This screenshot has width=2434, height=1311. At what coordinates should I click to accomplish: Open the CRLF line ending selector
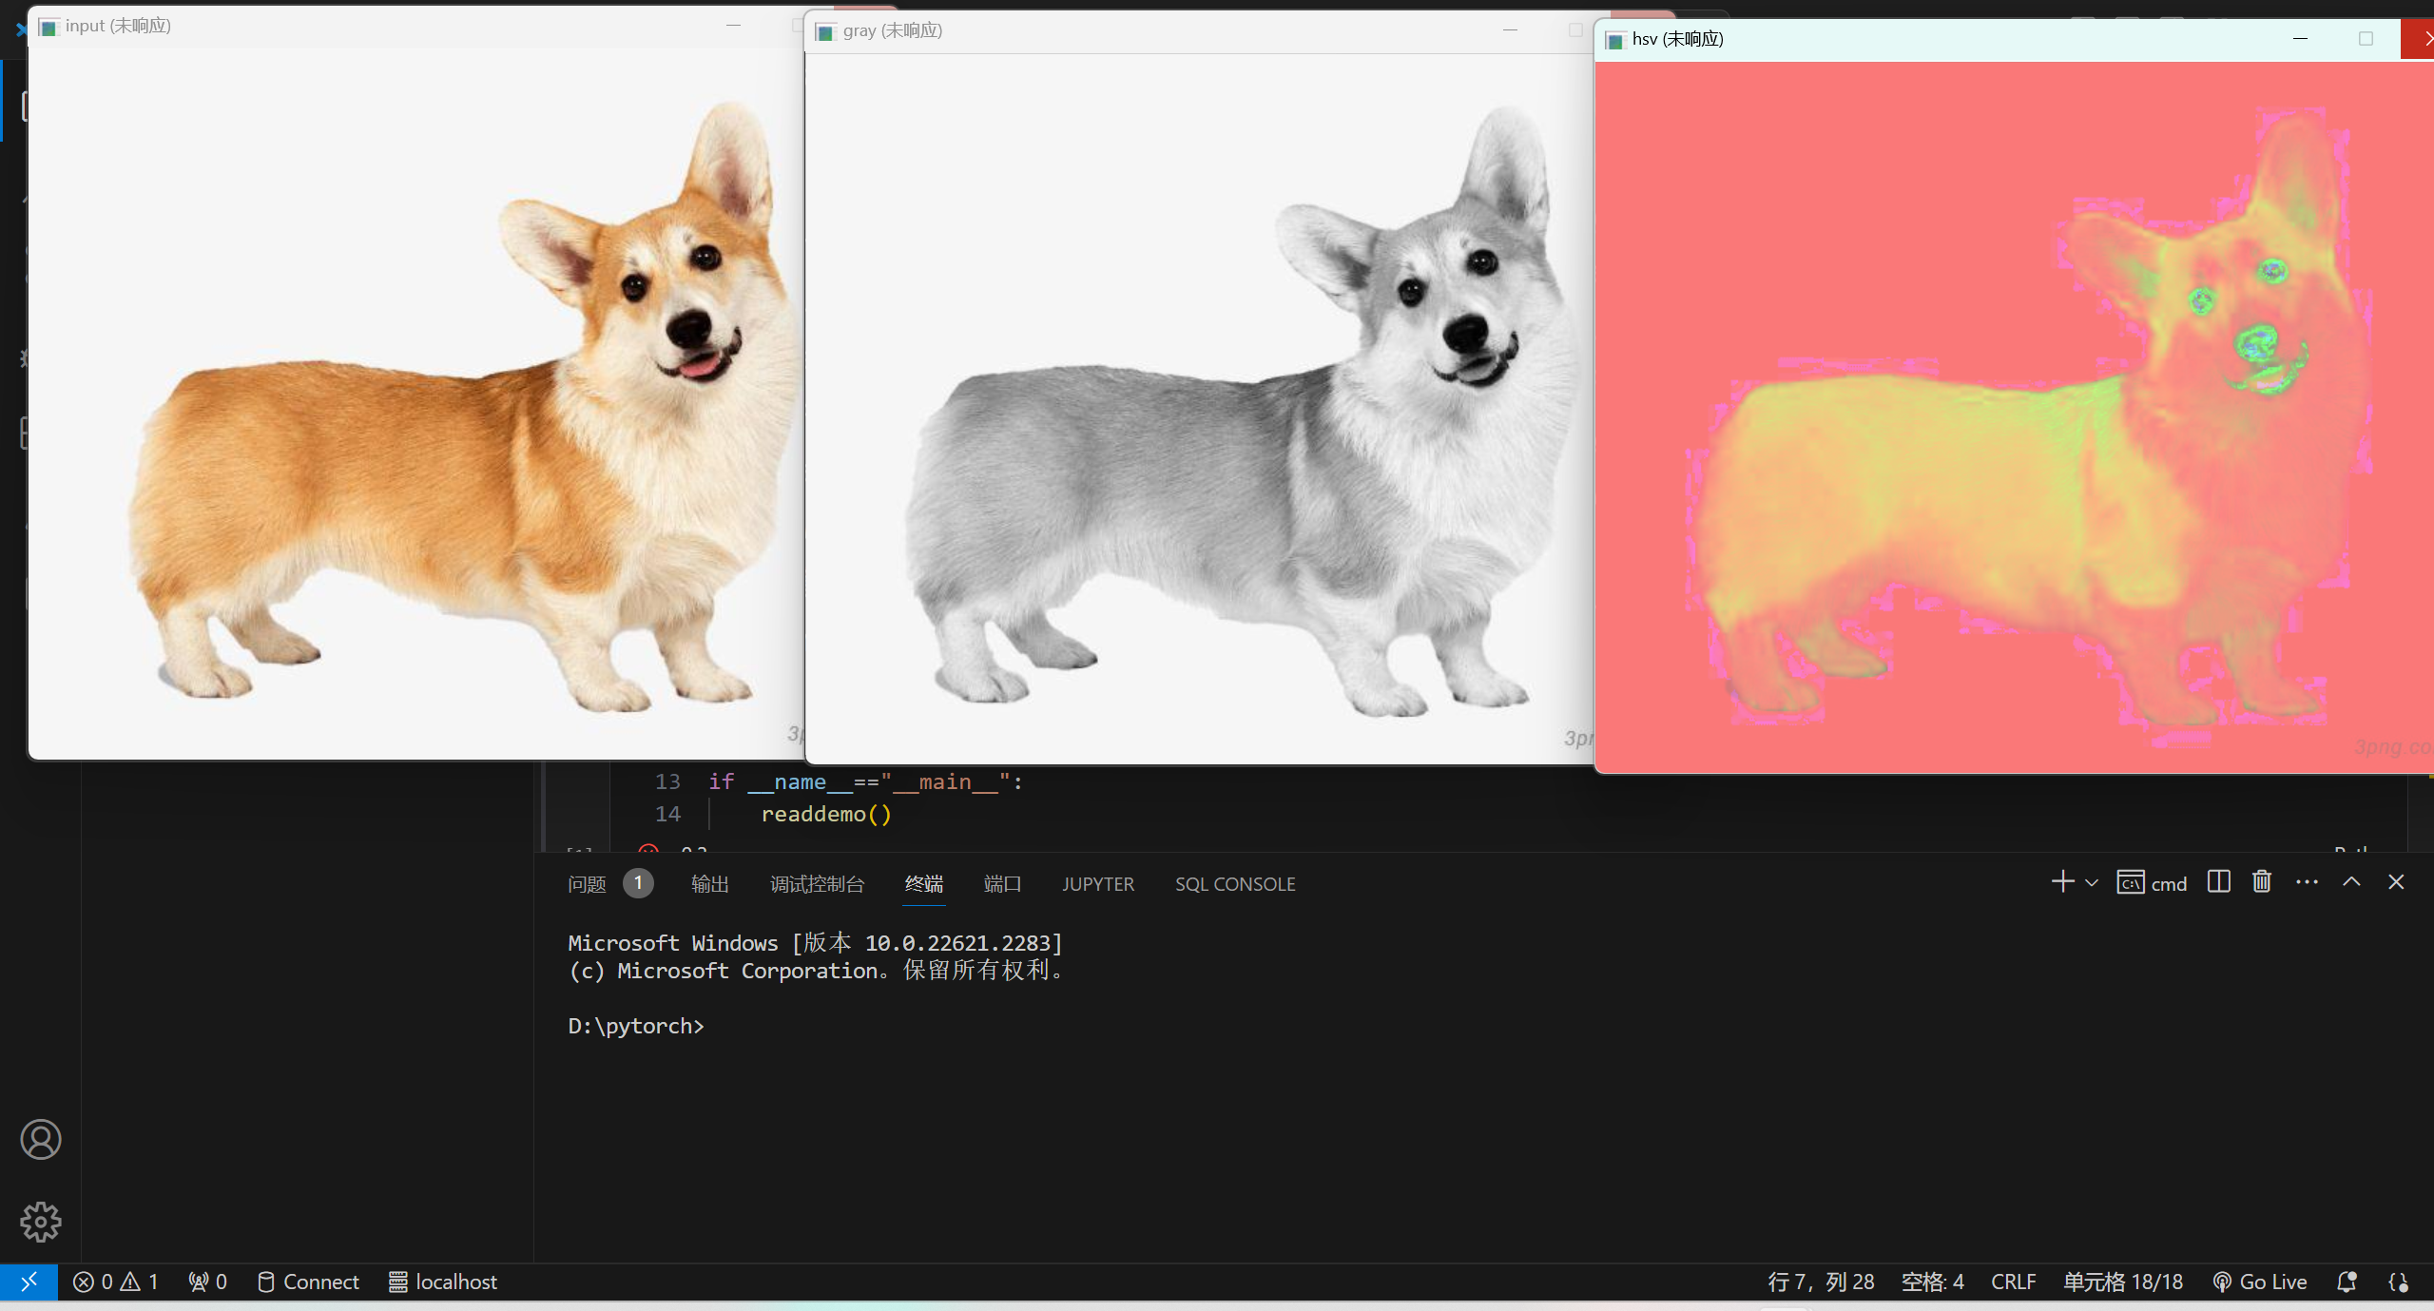point(2013,1281)
